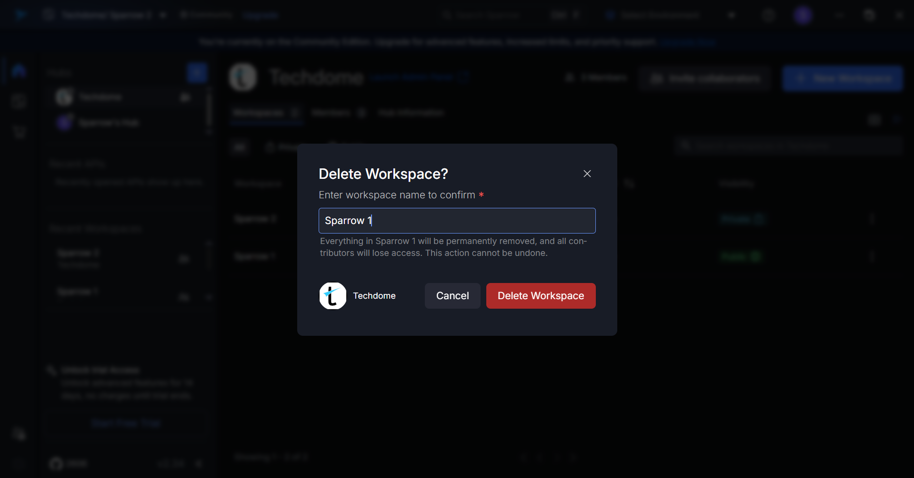This screenshot has width=914, height=478.
Task: Click the Delete Workspace button
Action: 541,295
